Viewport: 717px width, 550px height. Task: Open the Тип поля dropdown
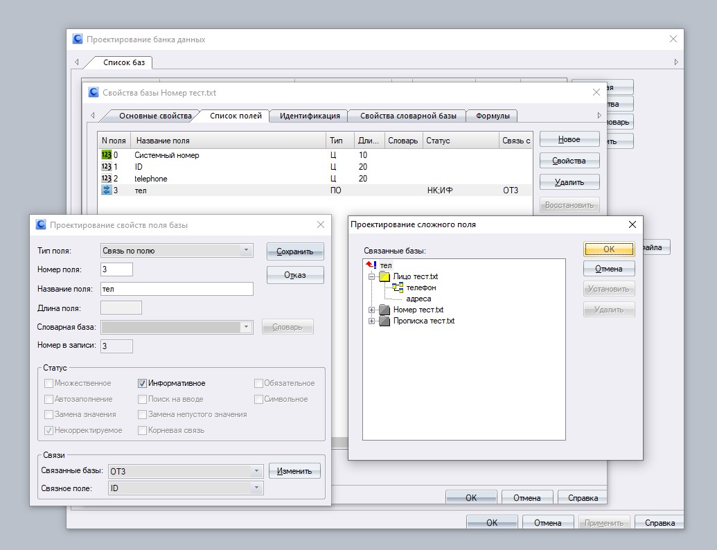(x=246, y=250)
